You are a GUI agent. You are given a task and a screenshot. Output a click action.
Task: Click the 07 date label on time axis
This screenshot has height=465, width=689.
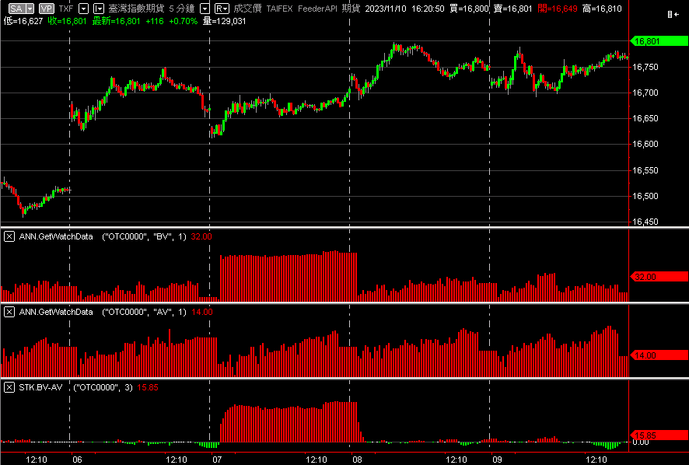point(217,460)
